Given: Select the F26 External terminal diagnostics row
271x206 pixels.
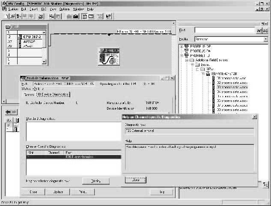Looking at the screenshot, I should pos(74,157).
